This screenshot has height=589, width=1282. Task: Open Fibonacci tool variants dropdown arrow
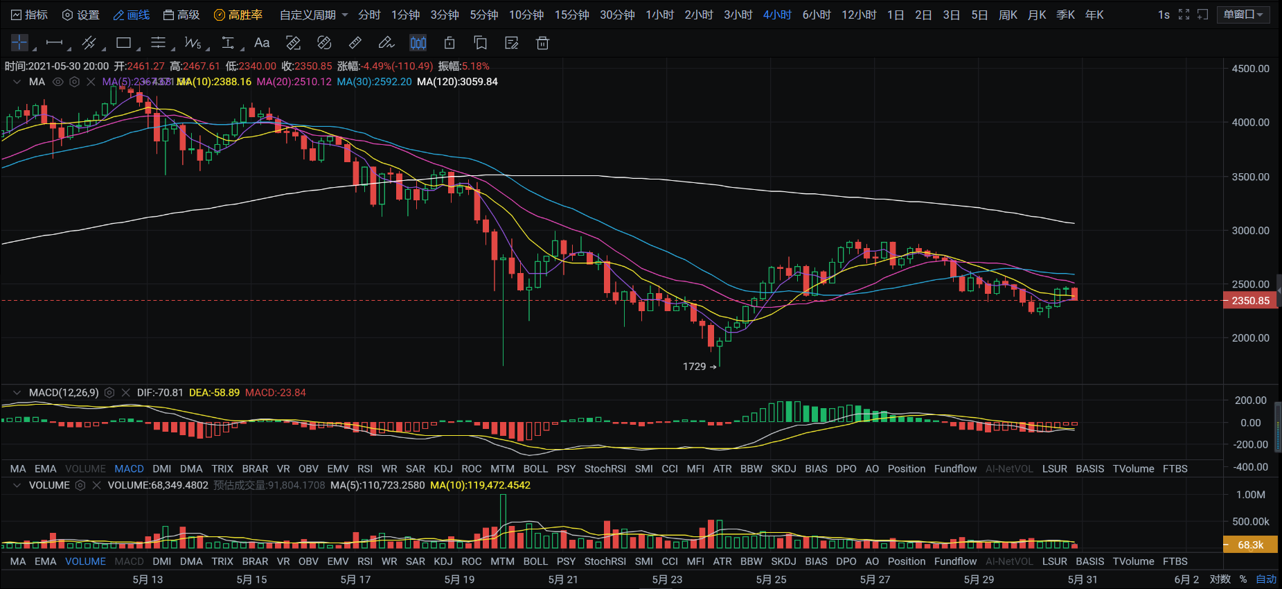pyautogui.click(x=173, y=49)
